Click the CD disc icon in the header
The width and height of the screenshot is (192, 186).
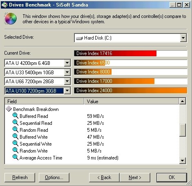point(11,19)
